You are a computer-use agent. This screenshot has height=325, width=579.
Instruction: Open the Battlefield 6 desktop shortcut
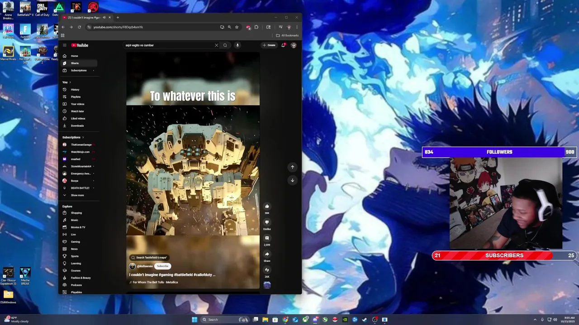point(25,9)
